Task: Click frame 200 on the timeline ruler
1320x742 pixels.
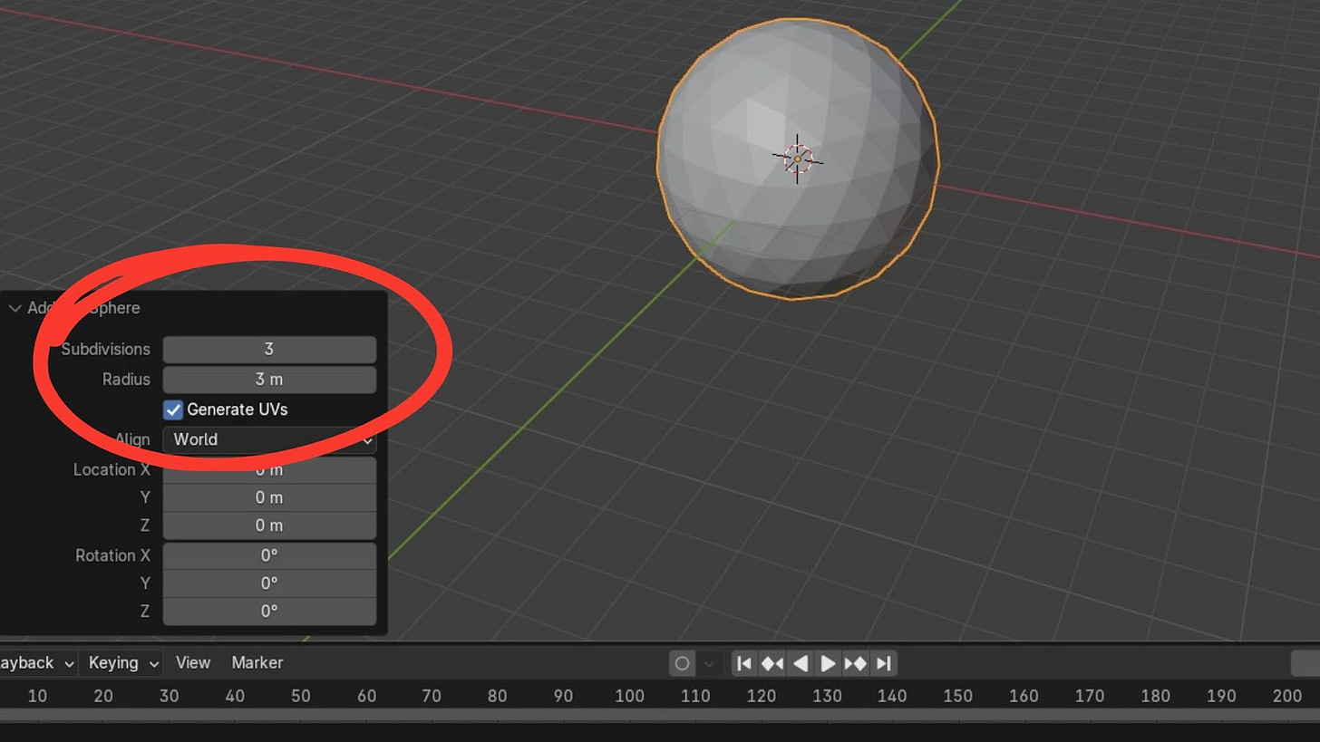Action: point(1287,696)
